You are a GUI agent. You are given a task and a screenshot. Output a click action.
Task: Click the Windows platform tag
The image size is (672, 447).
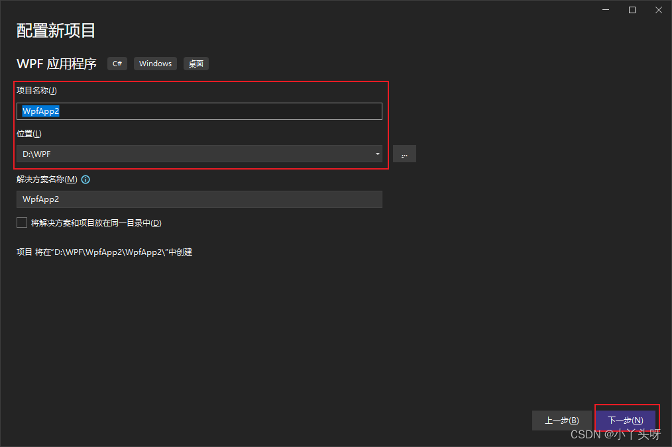tap(155, 64)
